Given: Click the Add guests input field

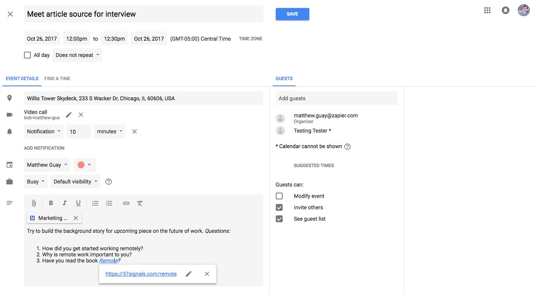Looking at the screenshot, I should tap(336, 98).
